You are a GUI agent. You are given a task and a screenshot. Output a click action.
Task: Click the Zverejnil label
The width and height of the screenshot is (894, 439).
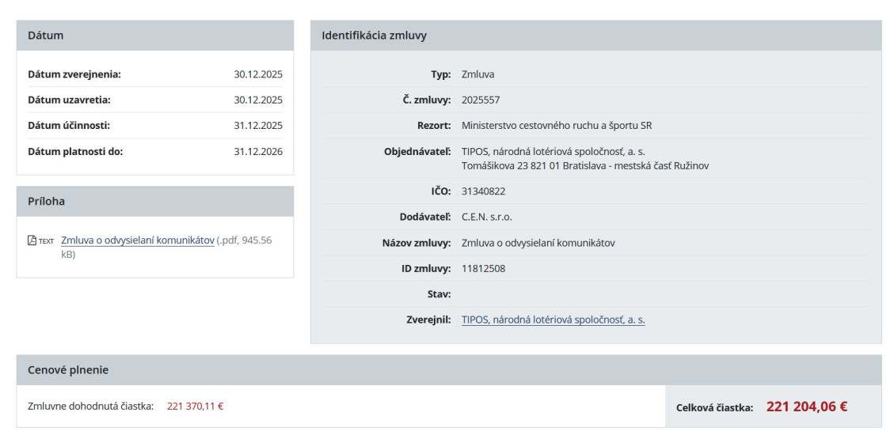pos(429,320)
